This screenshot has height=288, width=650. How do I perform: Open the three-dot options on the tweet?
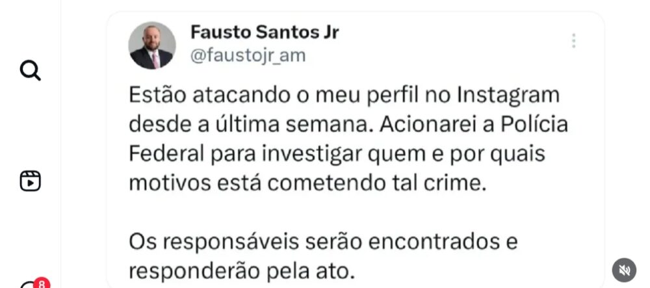coord(574,41)
